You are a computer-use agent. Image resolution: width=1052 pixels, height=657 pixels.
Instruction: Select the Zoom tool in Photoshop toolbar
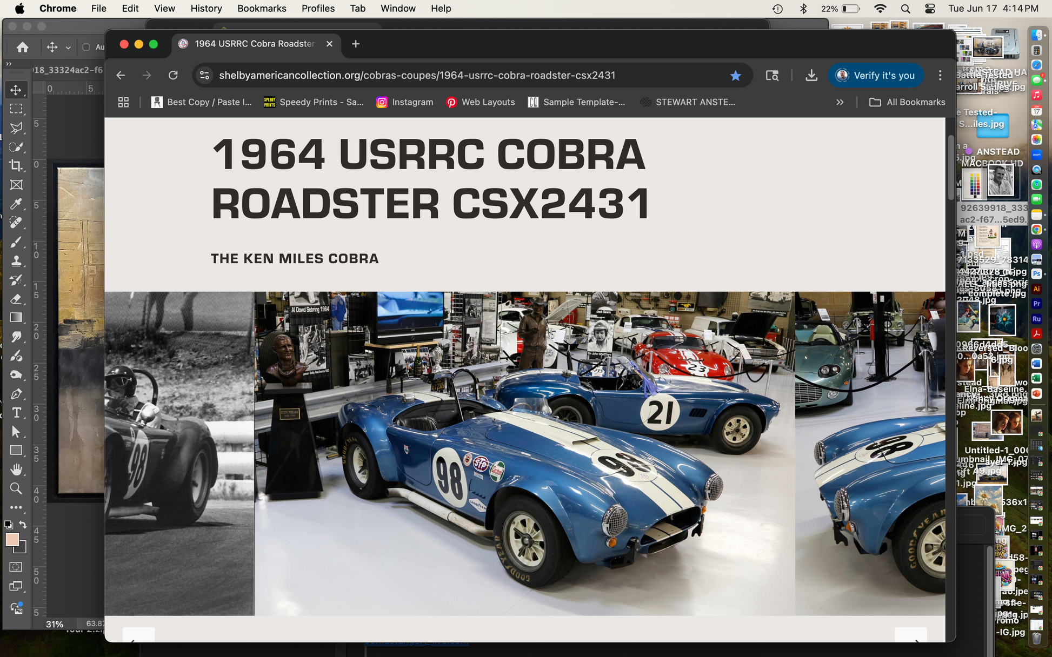tap(16, 488)
